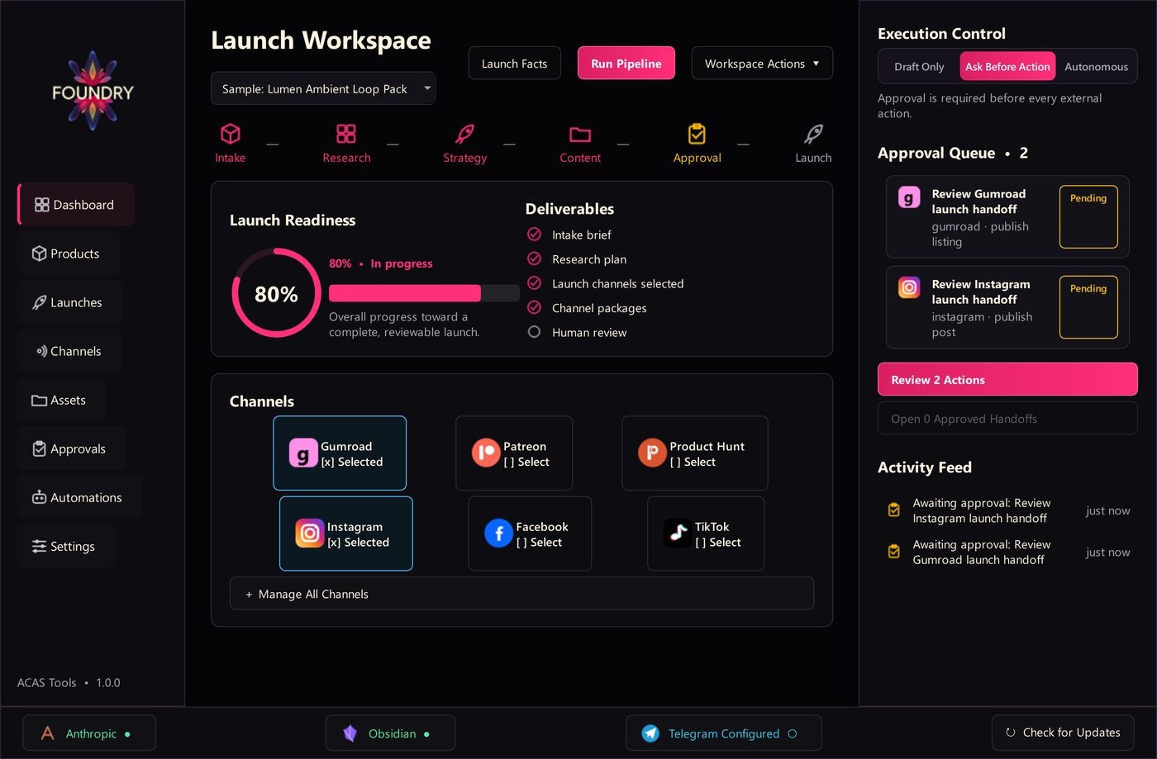Switch execution mode to Autonomous

pos(1096,67)
